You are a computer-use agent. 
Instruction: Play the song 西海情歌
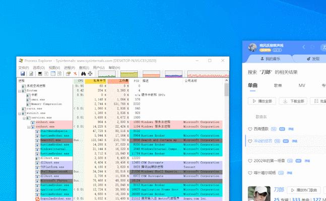pos(261,129)
